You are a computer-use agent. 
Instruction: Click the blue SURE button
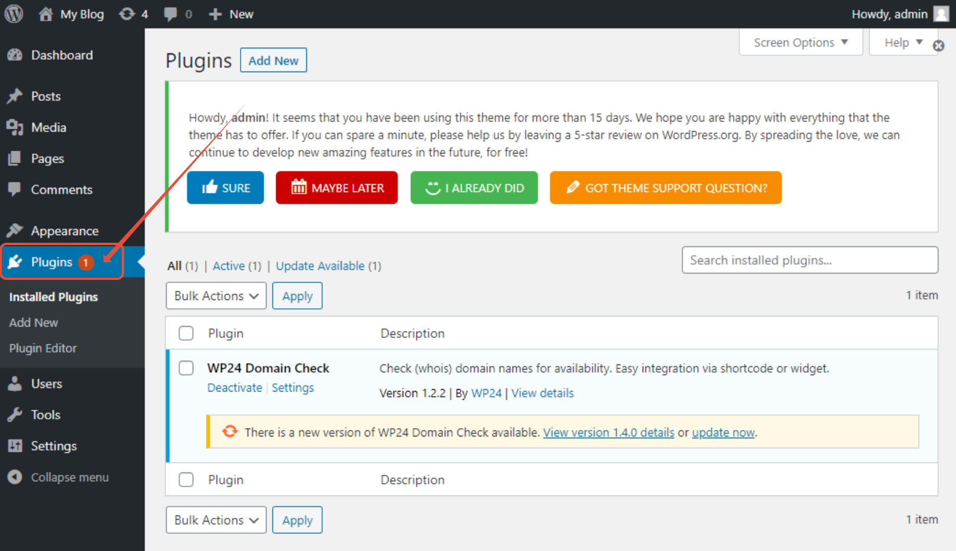click(x=225, y=188)
